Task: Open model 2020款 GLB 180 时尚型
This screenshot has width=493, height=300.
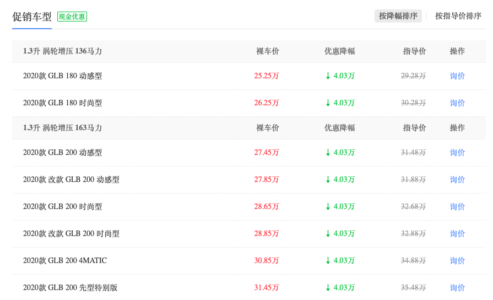Action: tap(63, 103)
